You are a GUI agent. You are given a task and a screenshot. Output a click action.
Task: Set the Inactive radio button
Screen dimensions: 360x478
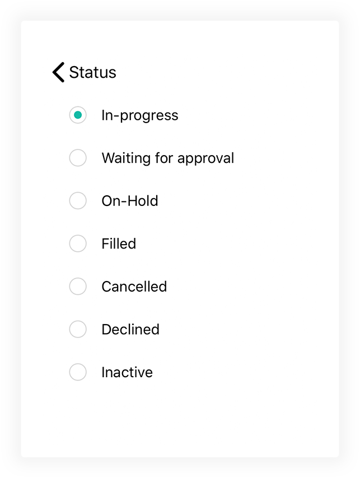[x=78, y=372]
